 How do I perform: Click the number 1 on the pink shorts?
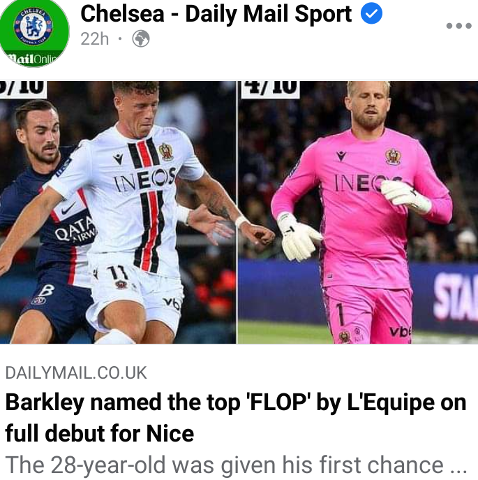click(340, 314)
